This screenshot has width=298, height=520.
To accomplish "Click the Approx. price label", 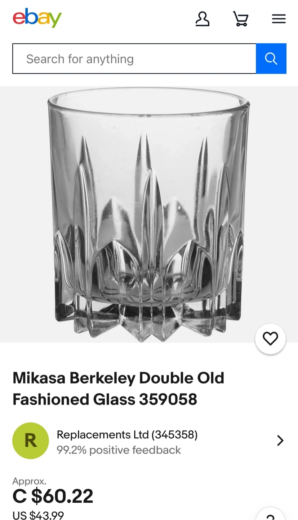I will point(29,481).
